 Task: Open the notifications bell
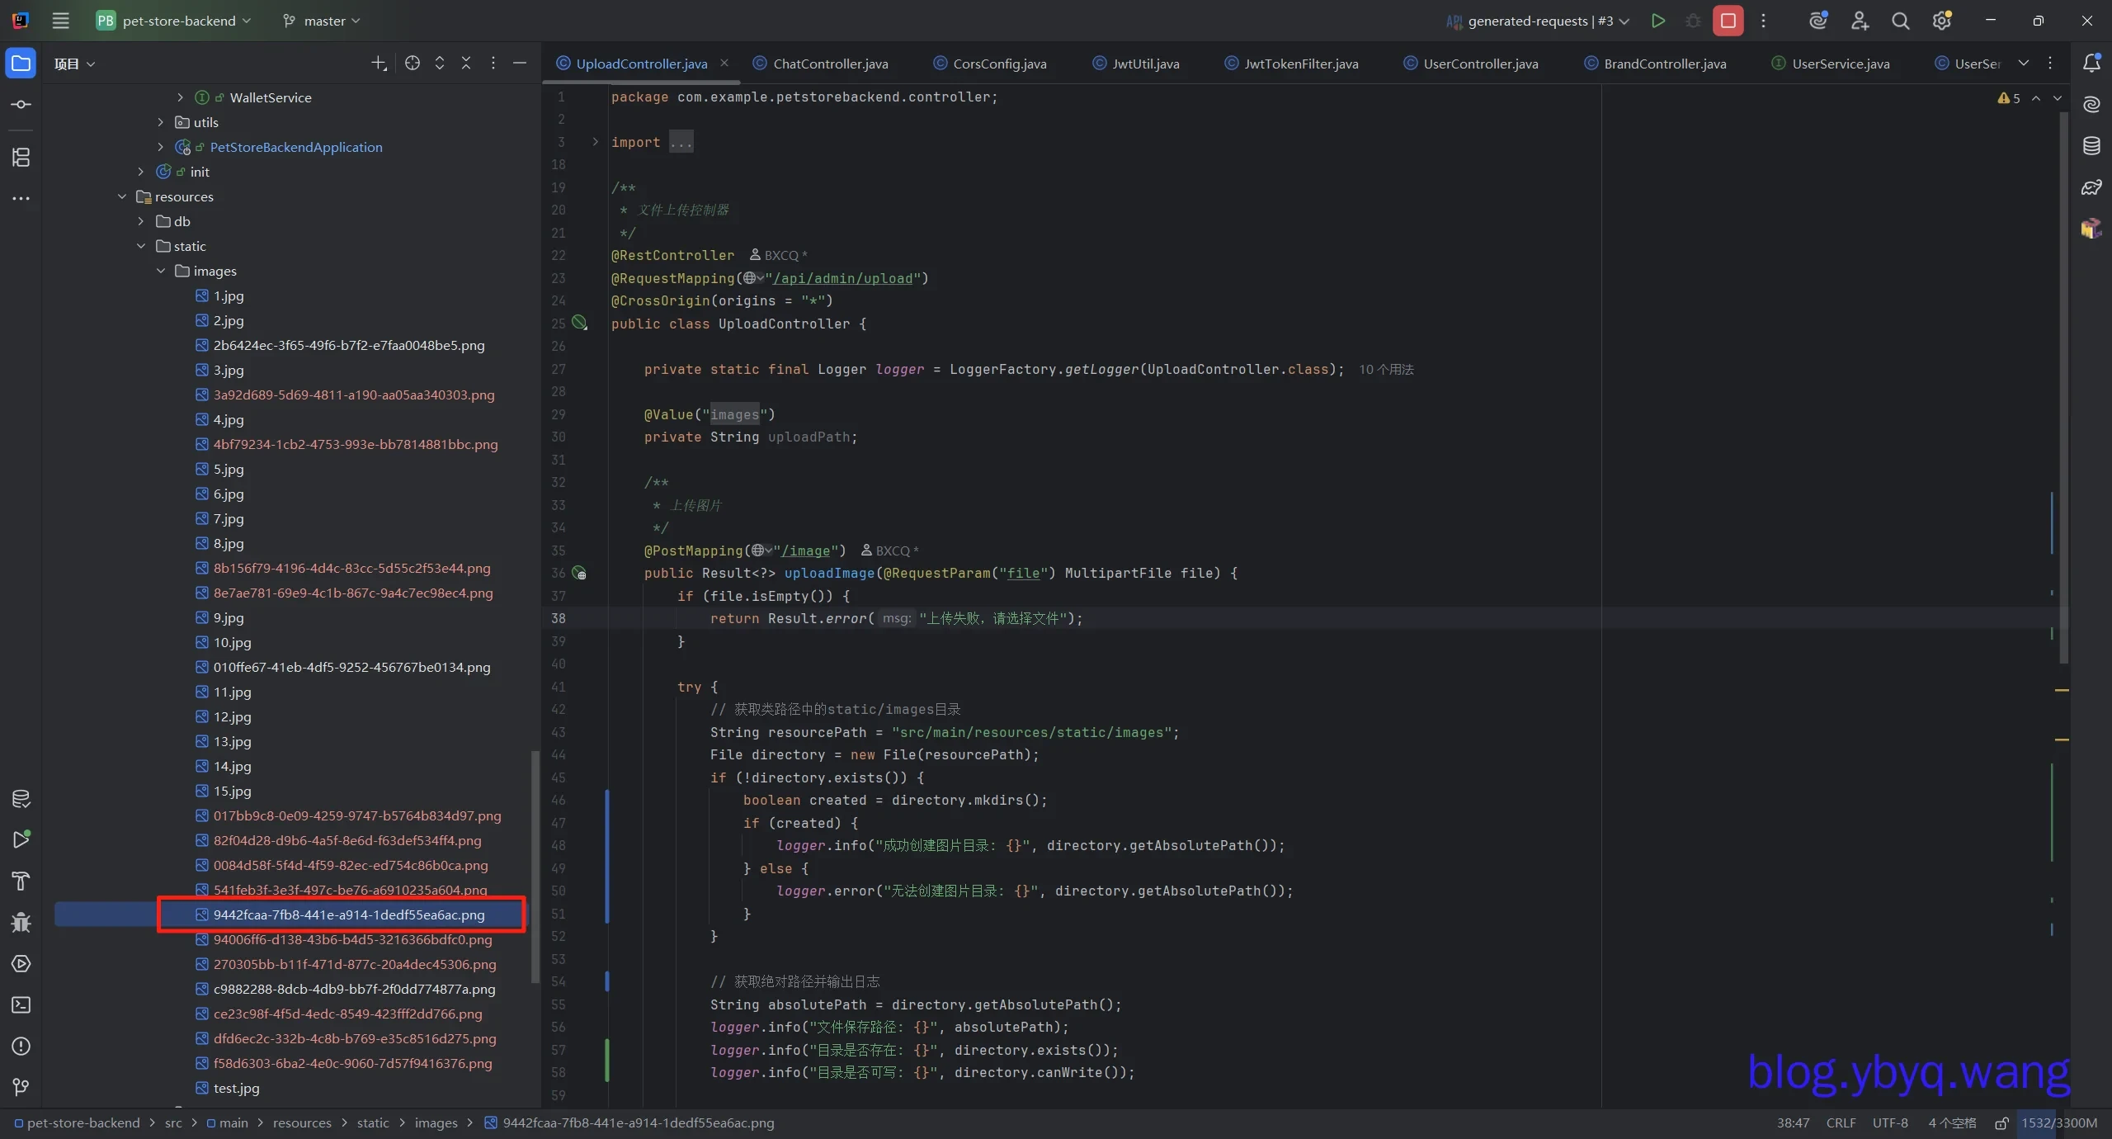click(x=2091, y=63)
